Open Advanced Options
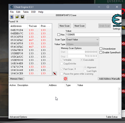The width and height of the screenshot is (125, 123). (18, 117)
